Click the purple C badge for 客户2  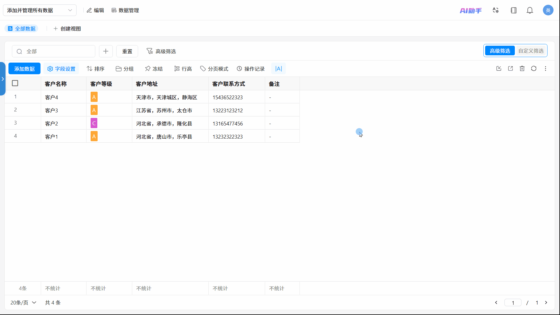94,123
